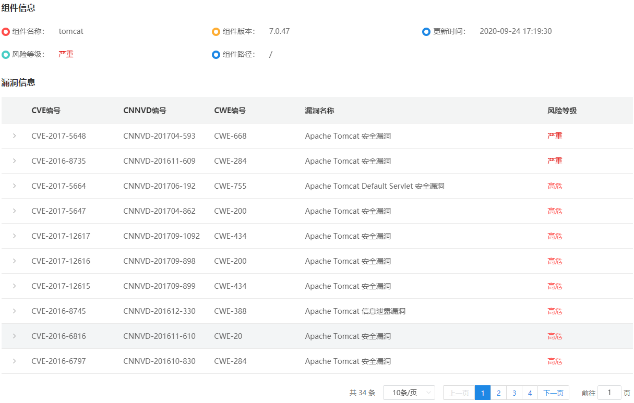Viewport: 634px width, 403px height.
Task: Click the 7.0.47 component version value
Action: 279,31
